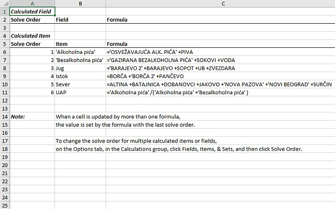Select row 14 header
The height and width of the screenshot is (209, 335).
pos(5,117)
